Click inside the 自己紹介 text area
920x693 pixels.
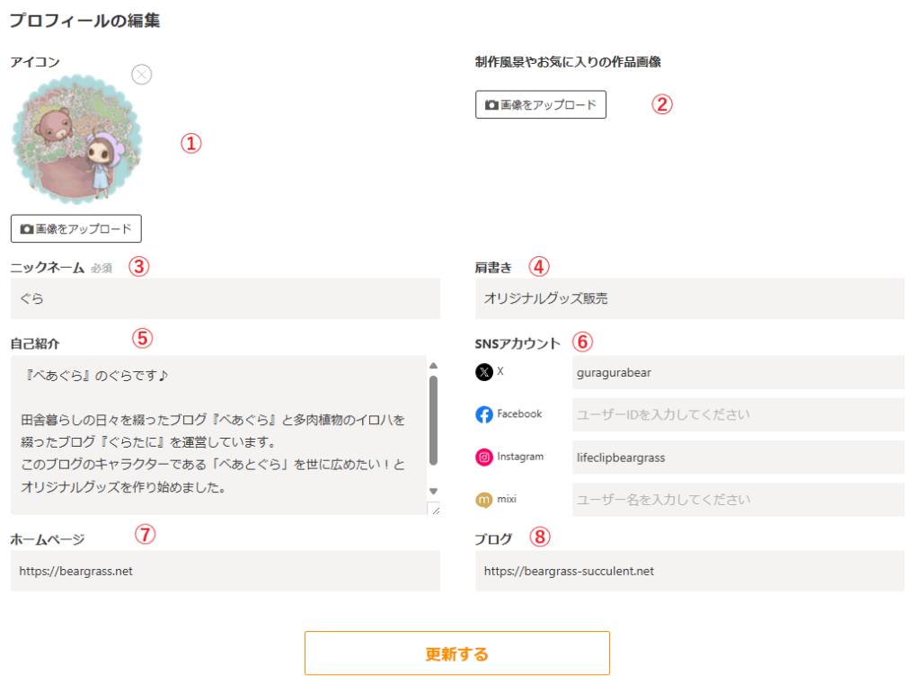coord(216,434)
